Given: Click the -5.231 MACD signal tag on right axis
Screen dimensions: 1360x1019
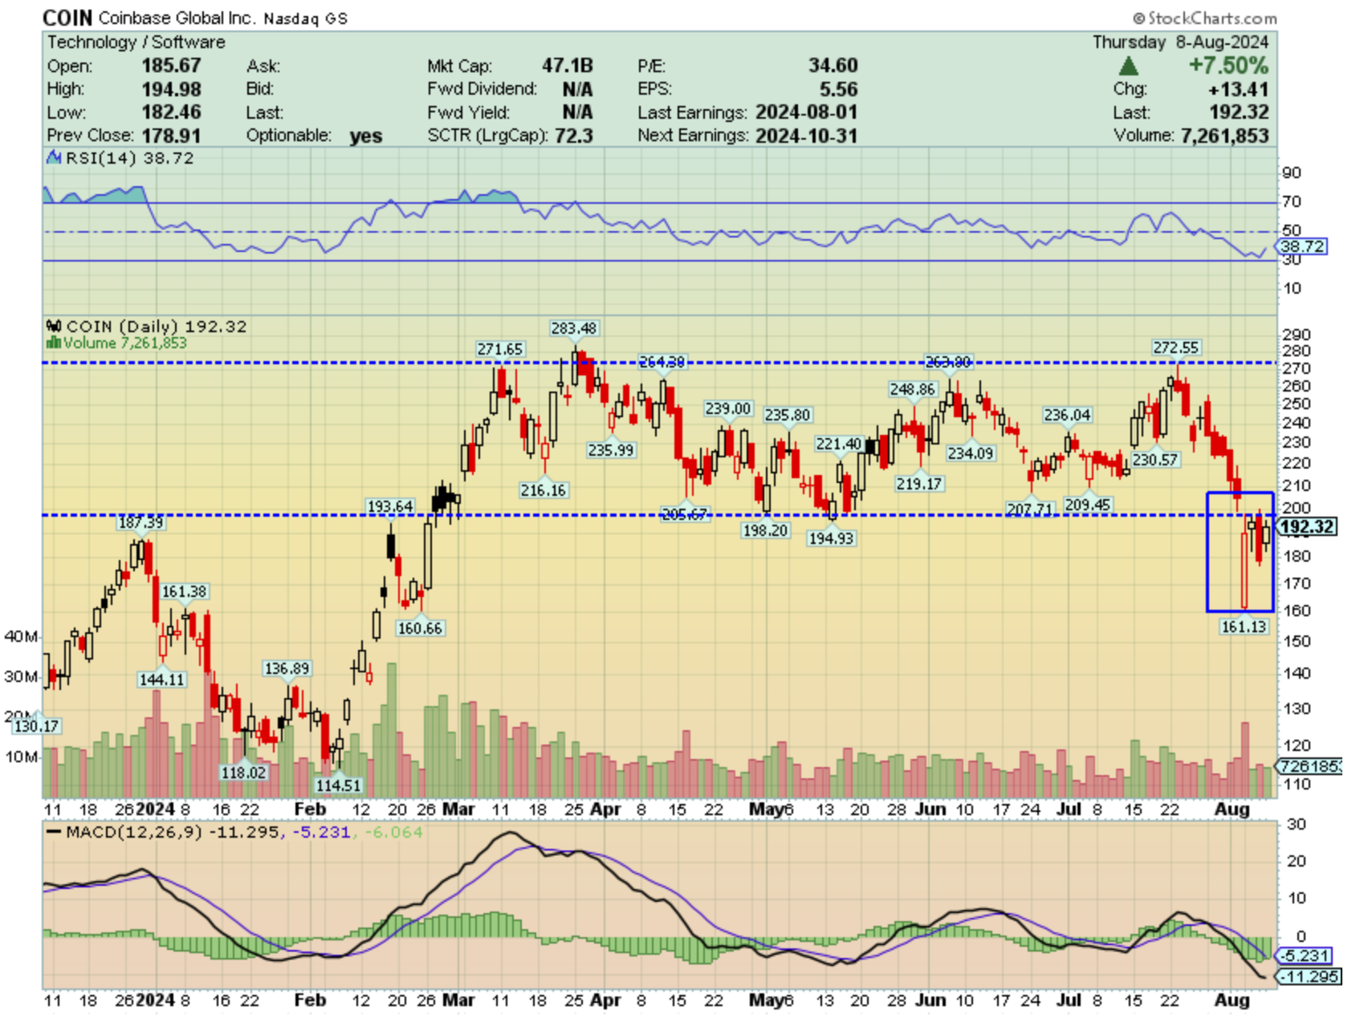Looking at the screenshot, I should click(x=1304, y=956).
